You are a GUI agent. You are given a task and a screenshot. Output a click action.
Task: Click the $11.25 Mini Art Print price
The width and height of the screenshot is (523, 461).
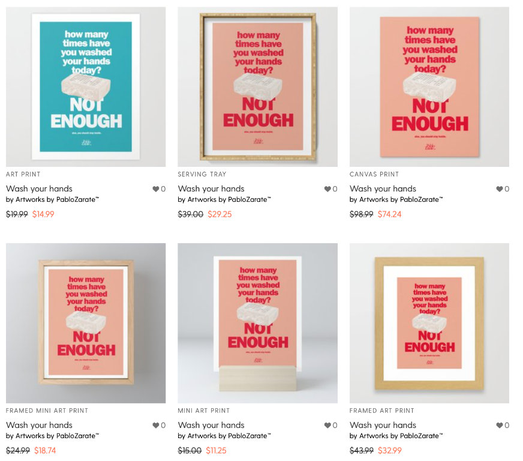[216, 451]
